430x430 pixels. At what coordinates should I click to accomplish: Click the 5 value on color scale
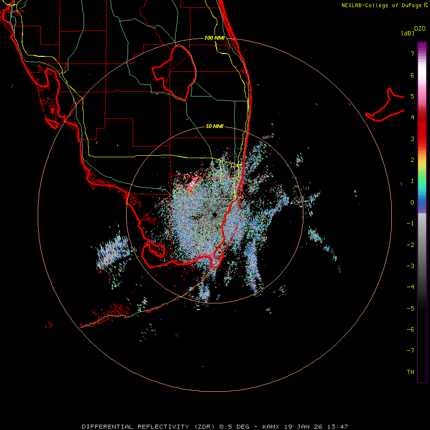412,96
